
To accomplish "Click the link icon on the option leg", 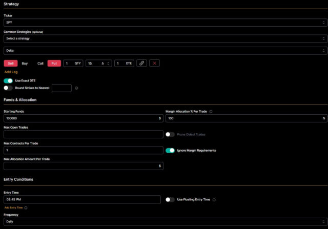I will [x=141, y=63].
